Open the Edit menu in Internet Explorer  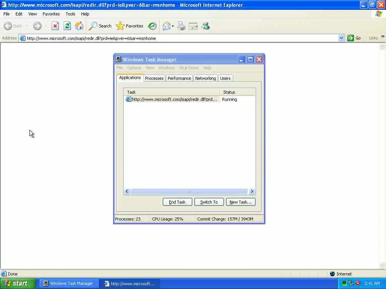19,14
